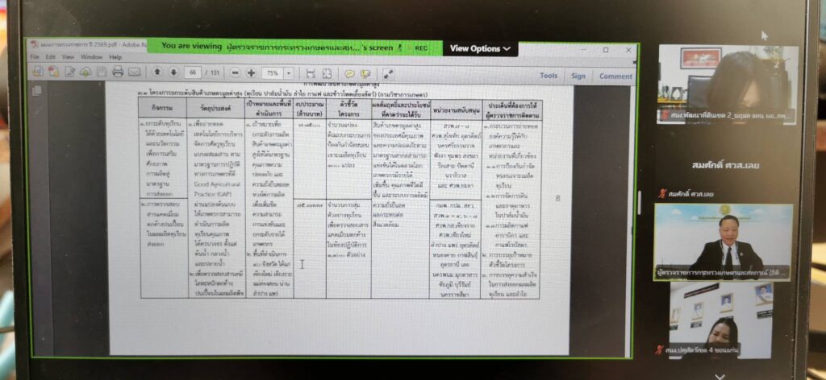The height and width of the screenshot is (380, 826).
Task: Click the email envelope icon
Action: click(x=133, y=72)
